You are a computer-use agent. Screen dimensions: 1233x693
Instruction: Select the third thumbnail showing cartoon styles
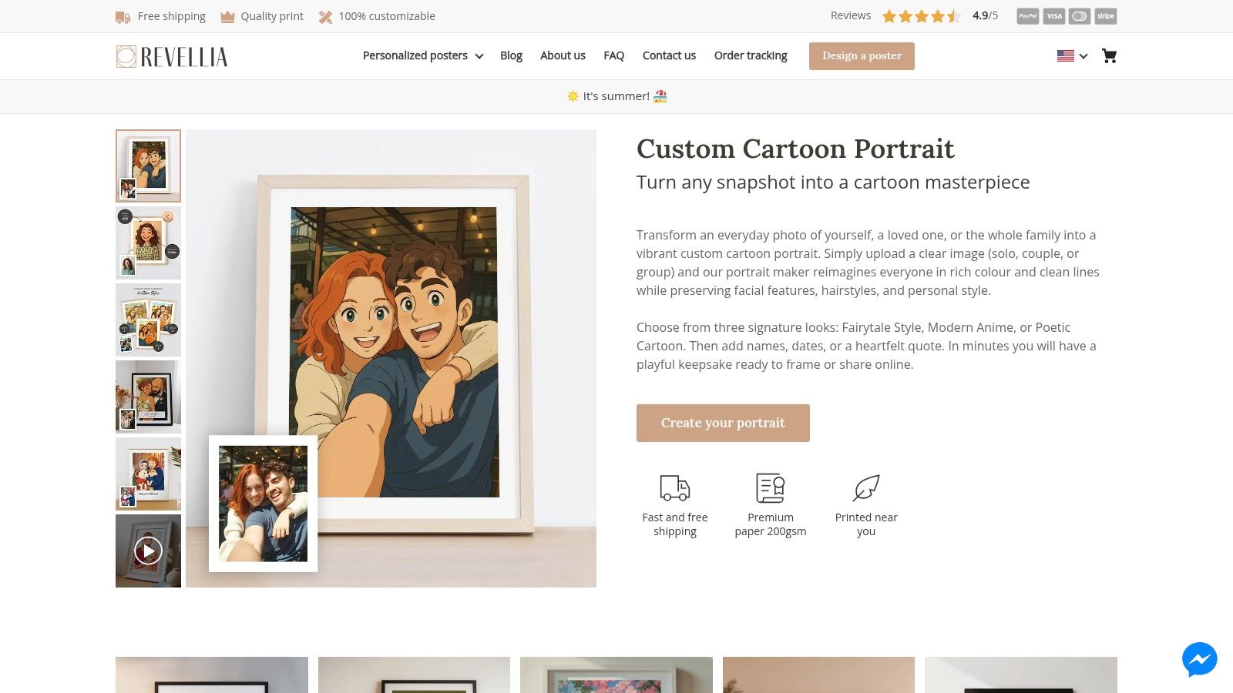coord(148,320)
